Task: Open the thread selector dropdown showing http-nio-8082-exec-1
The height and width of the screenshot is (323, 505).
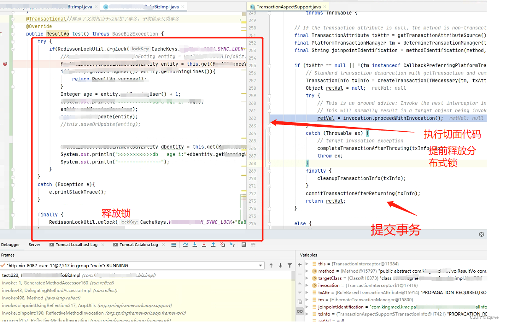Action: (x=132, y=265)
